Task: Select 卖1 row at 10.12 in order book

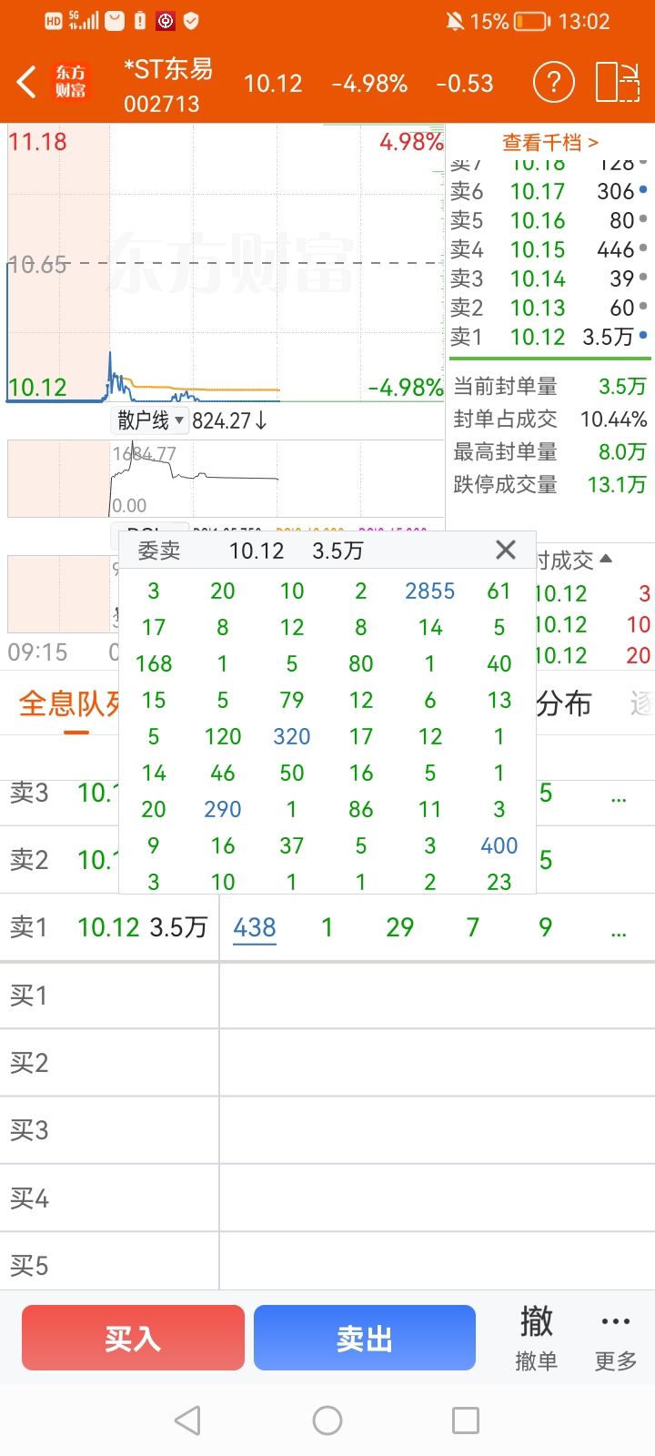Action: tap(549, 337)
